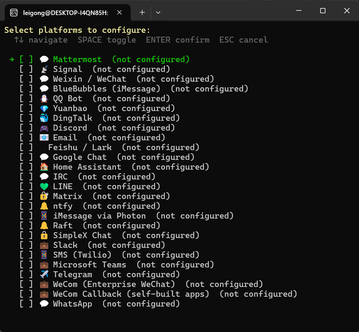Viewport: 359px width, 332px height.
Task: Click the "Home Assistant" label
Action: coord(87,167)
